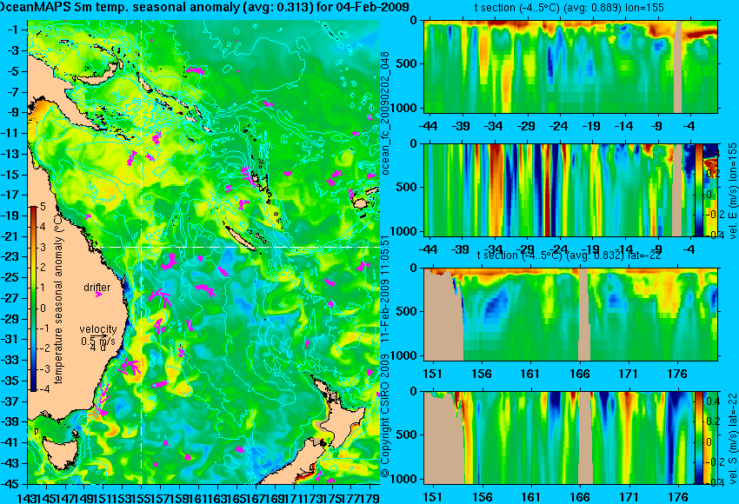This screenshot has width=739, height=504.
Task: Click 176 axis label under vel. S section
Action: 678,497
